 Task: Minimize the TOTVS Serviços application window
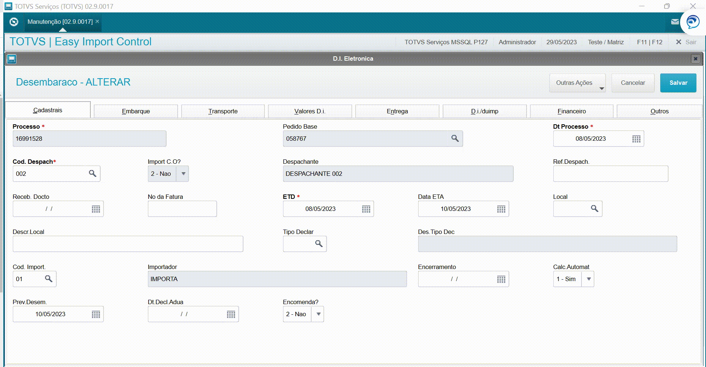tap(642, 6)
